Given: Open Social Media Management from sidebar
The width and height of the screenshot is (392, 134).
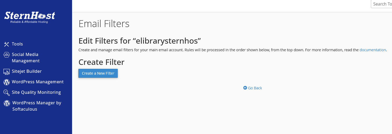Looking at the screenshot, I should point(26,58).
